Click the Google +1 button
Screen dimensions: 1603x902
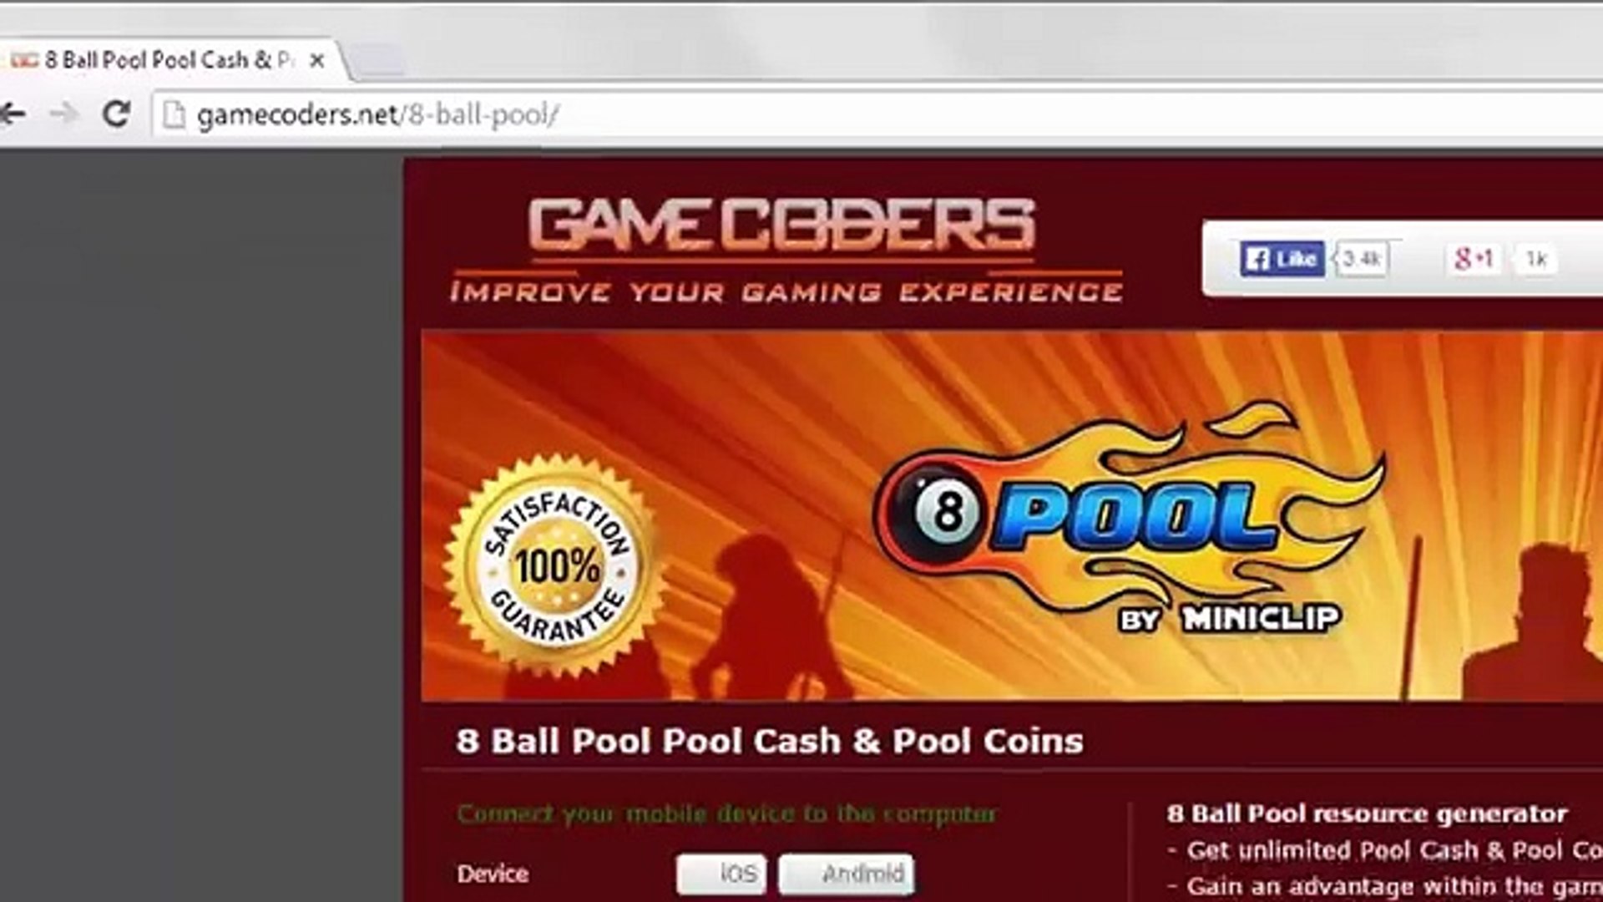[x=1473, y=259]
